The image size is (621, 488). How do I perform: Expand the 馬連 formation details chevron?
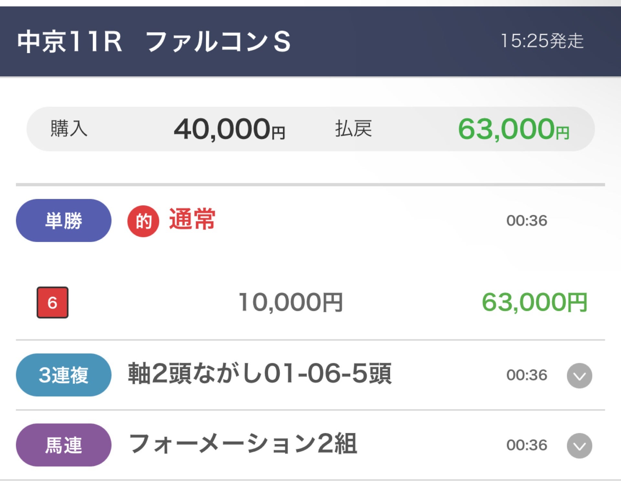click(579, 446)
